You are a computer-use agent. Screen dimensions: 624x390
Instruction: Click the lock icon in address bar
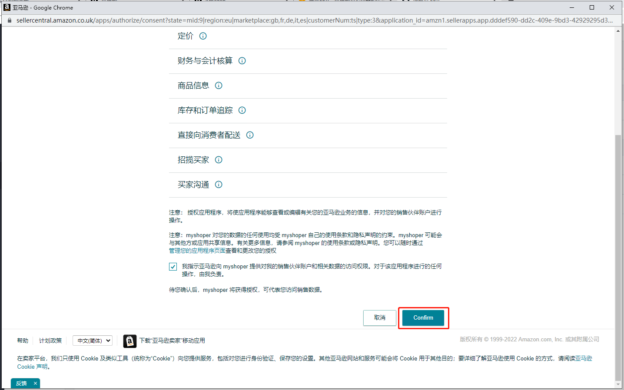tap(9, 20)
